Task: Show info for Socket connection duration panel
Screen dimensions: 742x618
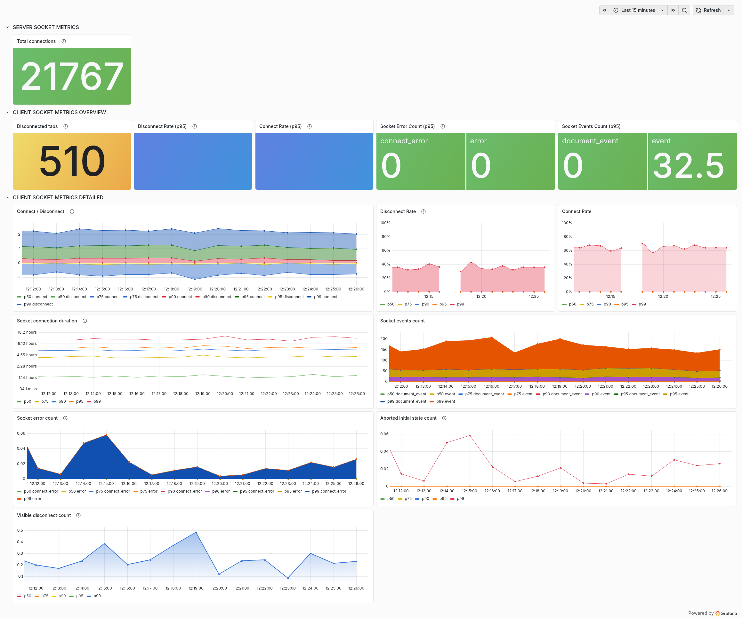Action: 85,321
